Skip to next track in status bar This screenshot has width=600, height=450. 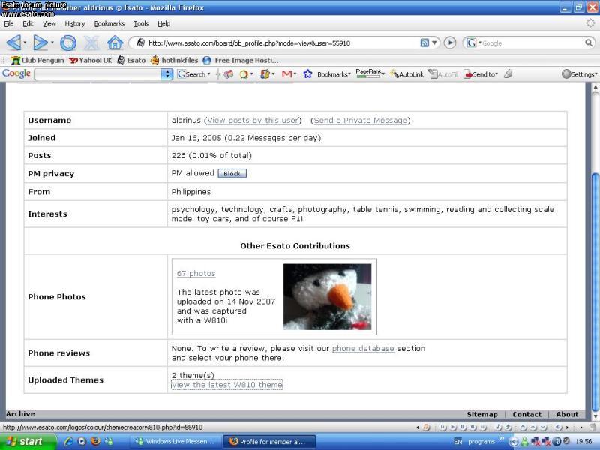pyautogui.click(x=483, y=427)
